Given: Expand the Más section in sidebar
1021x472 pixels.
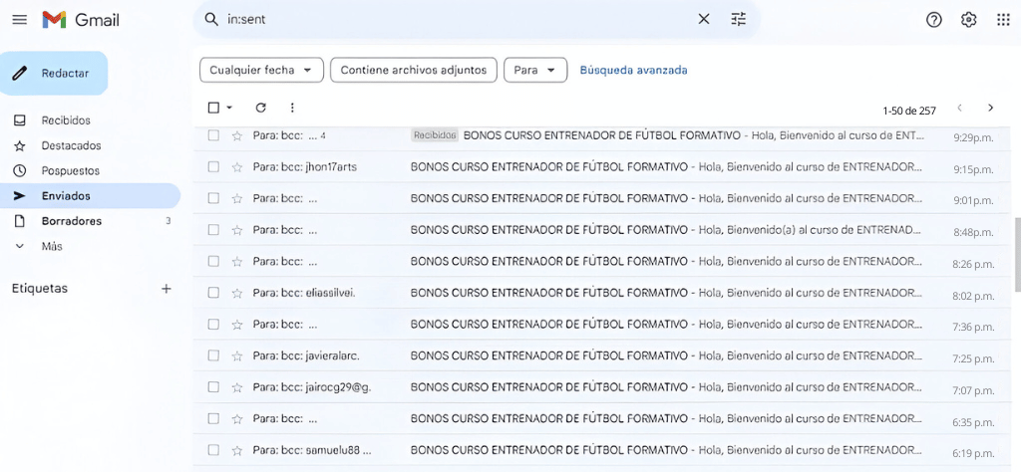Looking at the screenshot, I should click(x=52, y=246).
